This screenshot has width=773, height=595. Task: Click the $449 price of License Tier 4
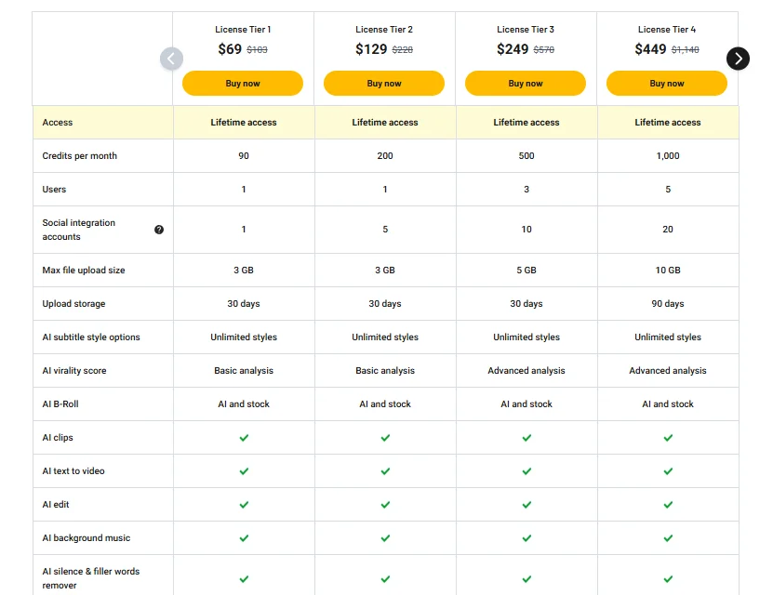coord(651,49)
